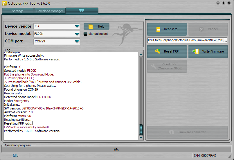The image size is (234, 160).
Task: Click the Idle status bar entry
Action: 15,156
